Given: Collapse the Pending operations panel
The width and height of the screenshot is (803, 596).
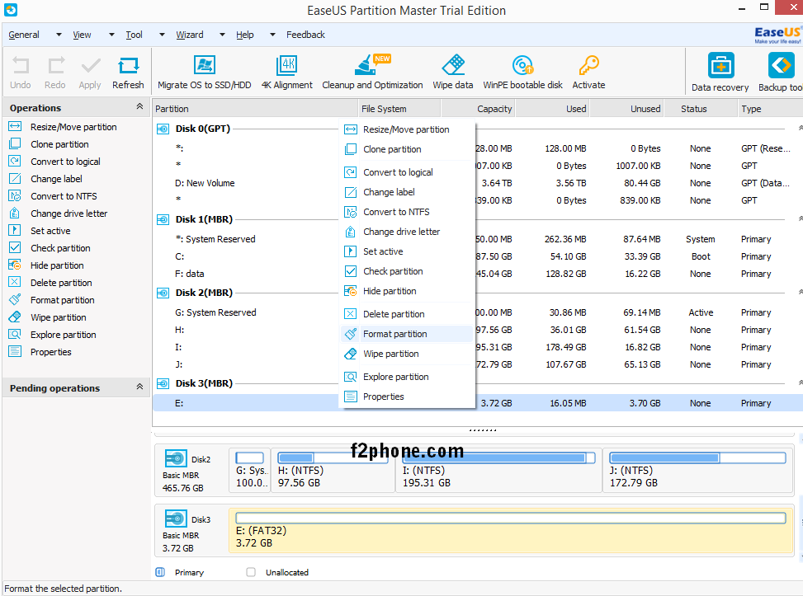Looking at the screenshot, I should coord(139,387).
